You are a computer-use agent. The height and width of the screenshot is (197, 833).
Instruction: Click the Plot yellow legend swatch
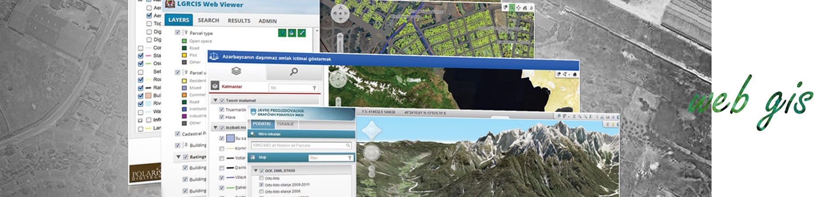click(x=184, y=55)
